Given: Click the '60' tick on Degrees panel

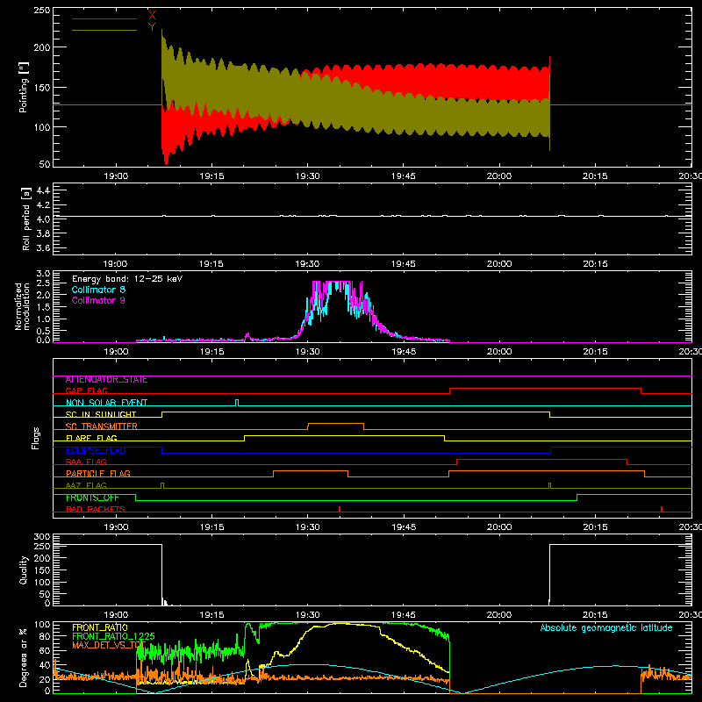Looking at the screenshot, I should tap(45, 650).
